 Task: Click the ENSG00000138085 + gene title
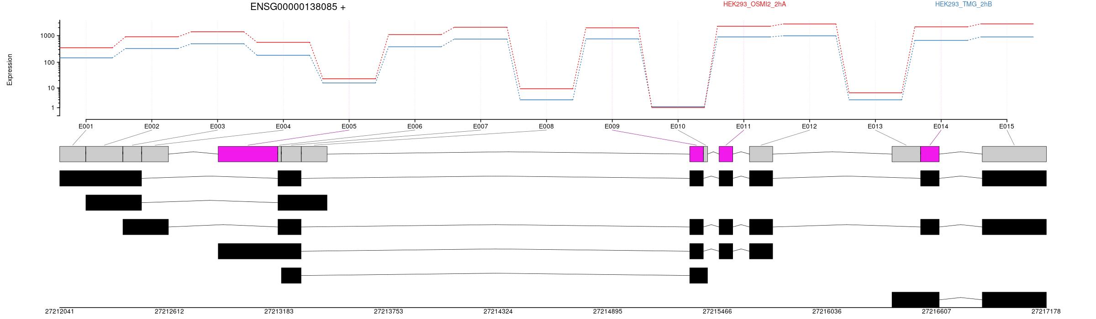[298, 7]
